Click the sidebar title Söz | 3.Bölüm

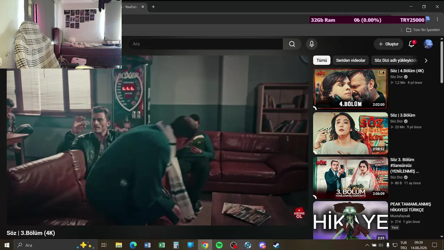click(403, 115)
